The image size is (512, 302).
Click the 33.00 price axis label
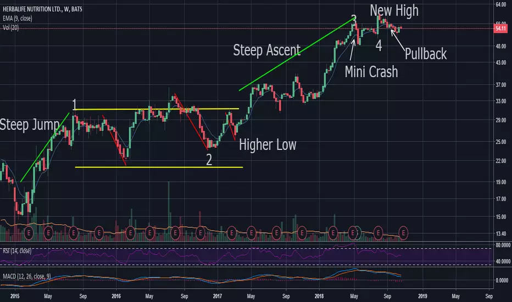500,101
